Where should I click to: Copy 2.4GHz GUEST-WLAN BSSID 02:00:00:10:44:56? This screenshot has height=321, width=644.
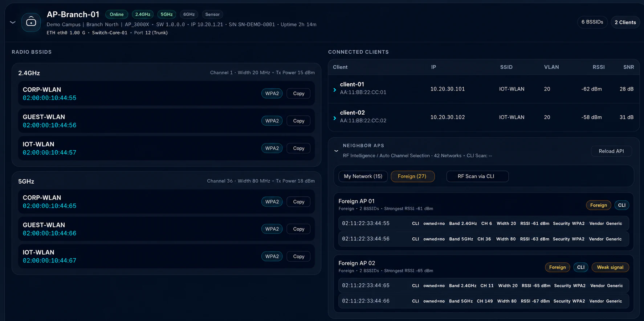pyautogui.click(x=298, y=121)
